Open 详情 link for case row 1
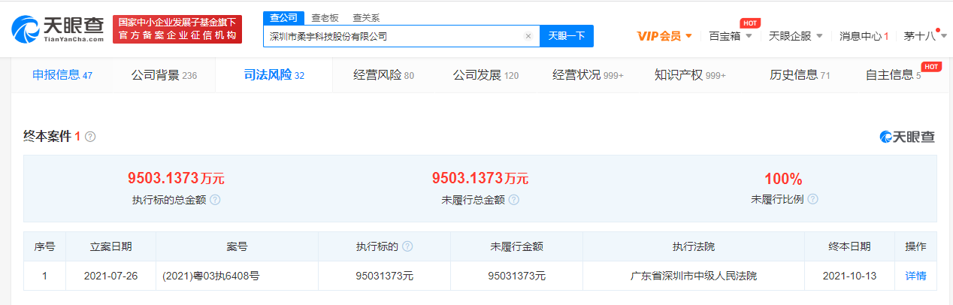This screenshot has width=953, height=305. [915, 276]
